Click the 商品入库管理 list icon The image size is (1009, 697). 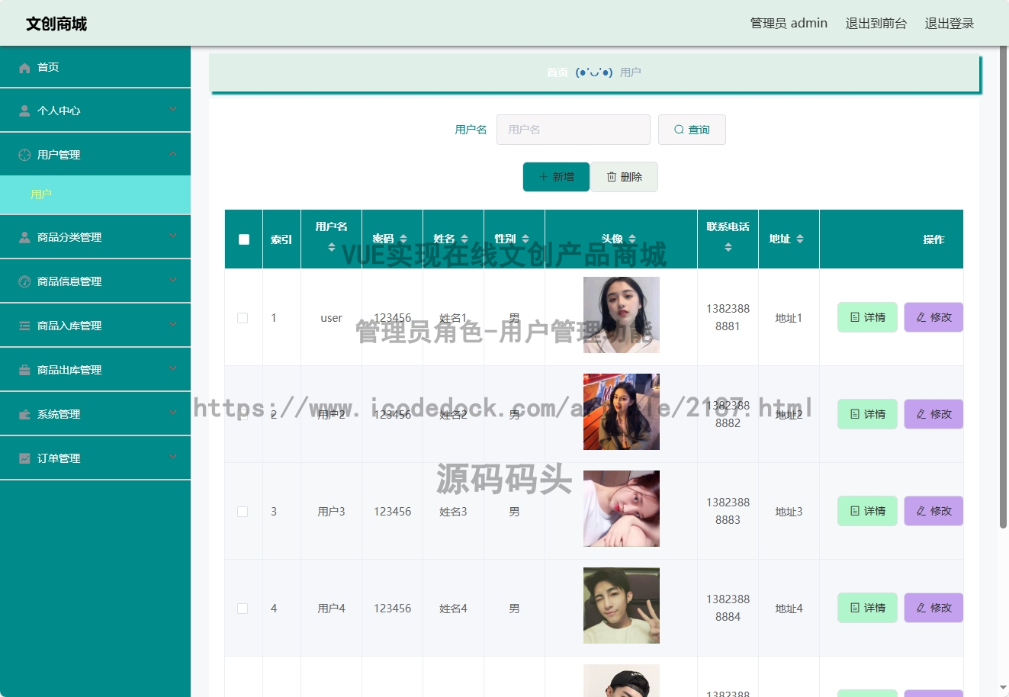(24, 326)
